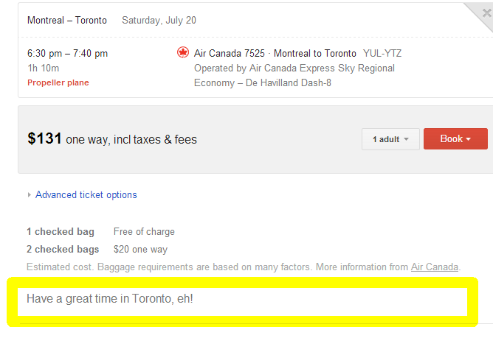Click the YUL-YTZ airport code text
The image size is (493, 338).
[x=382, y=53]
